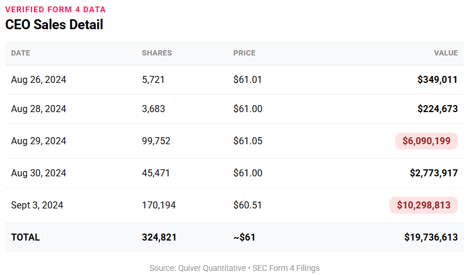
Task: Click the Aug 28, 2024 date cell
Action: (x=39, y=109)
